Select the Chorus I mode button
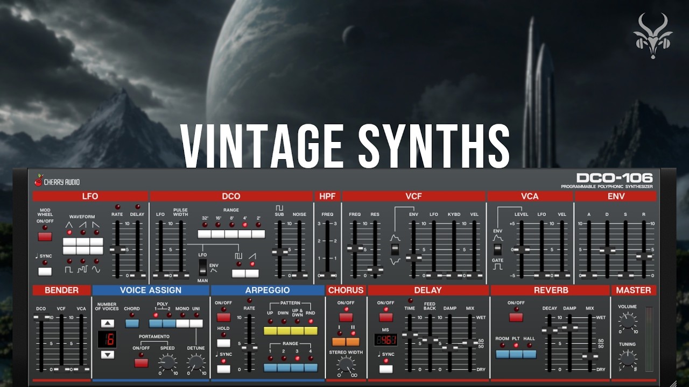Screen dimensions: 689x387 pos(339,341)
